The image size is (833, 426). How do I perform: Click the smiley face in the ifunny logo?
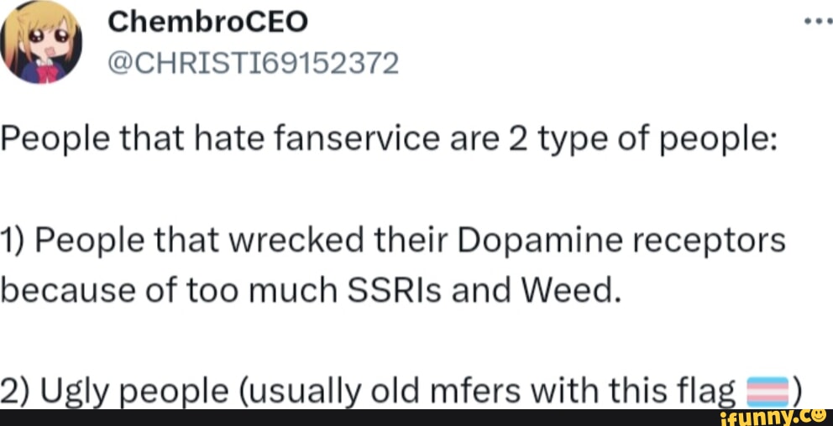click(x=817, y=414)
